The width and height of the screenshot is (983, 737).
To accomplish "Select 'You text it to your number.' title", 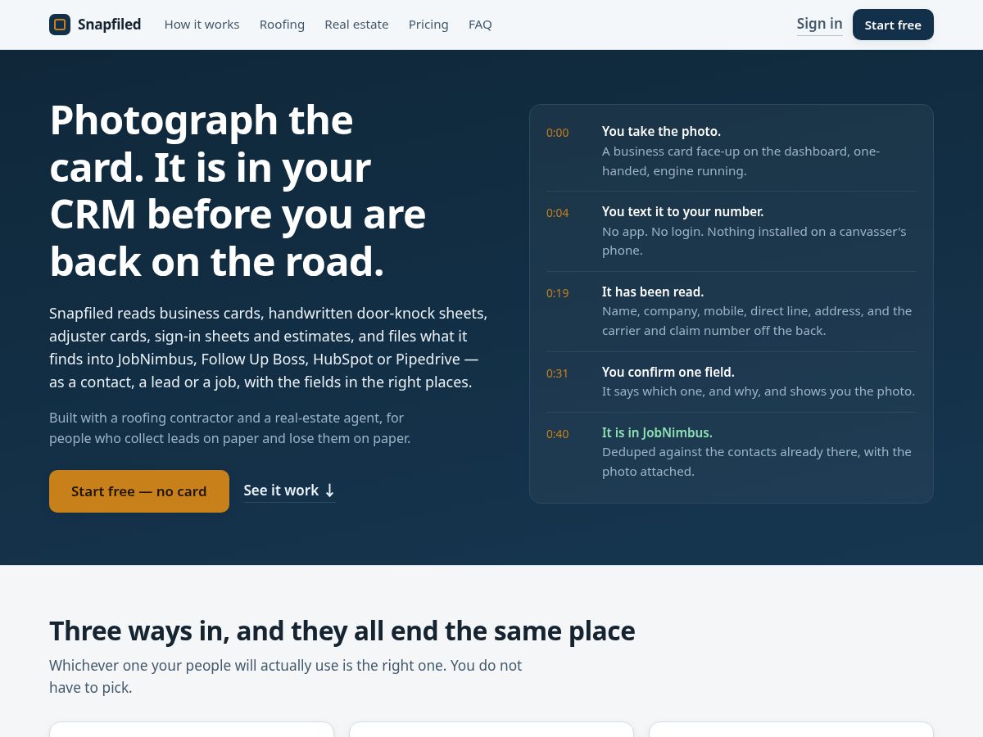I will coord(682,211).
